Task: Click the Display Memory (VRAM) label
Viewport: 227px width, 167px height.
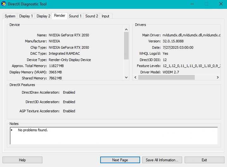Action: coord(28,72)
